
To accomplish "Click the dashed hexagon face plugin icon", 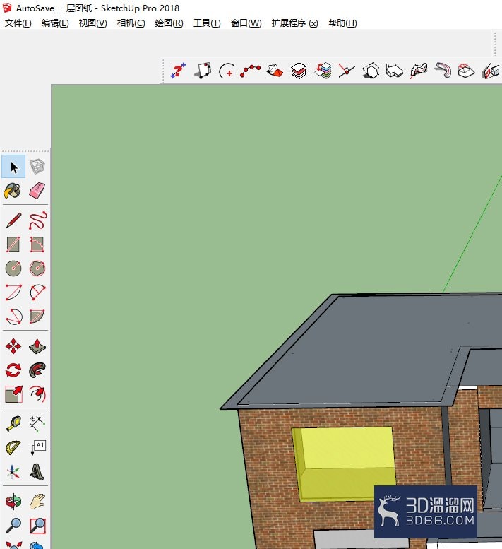I will pyautogui.click(x=371, y=71).
